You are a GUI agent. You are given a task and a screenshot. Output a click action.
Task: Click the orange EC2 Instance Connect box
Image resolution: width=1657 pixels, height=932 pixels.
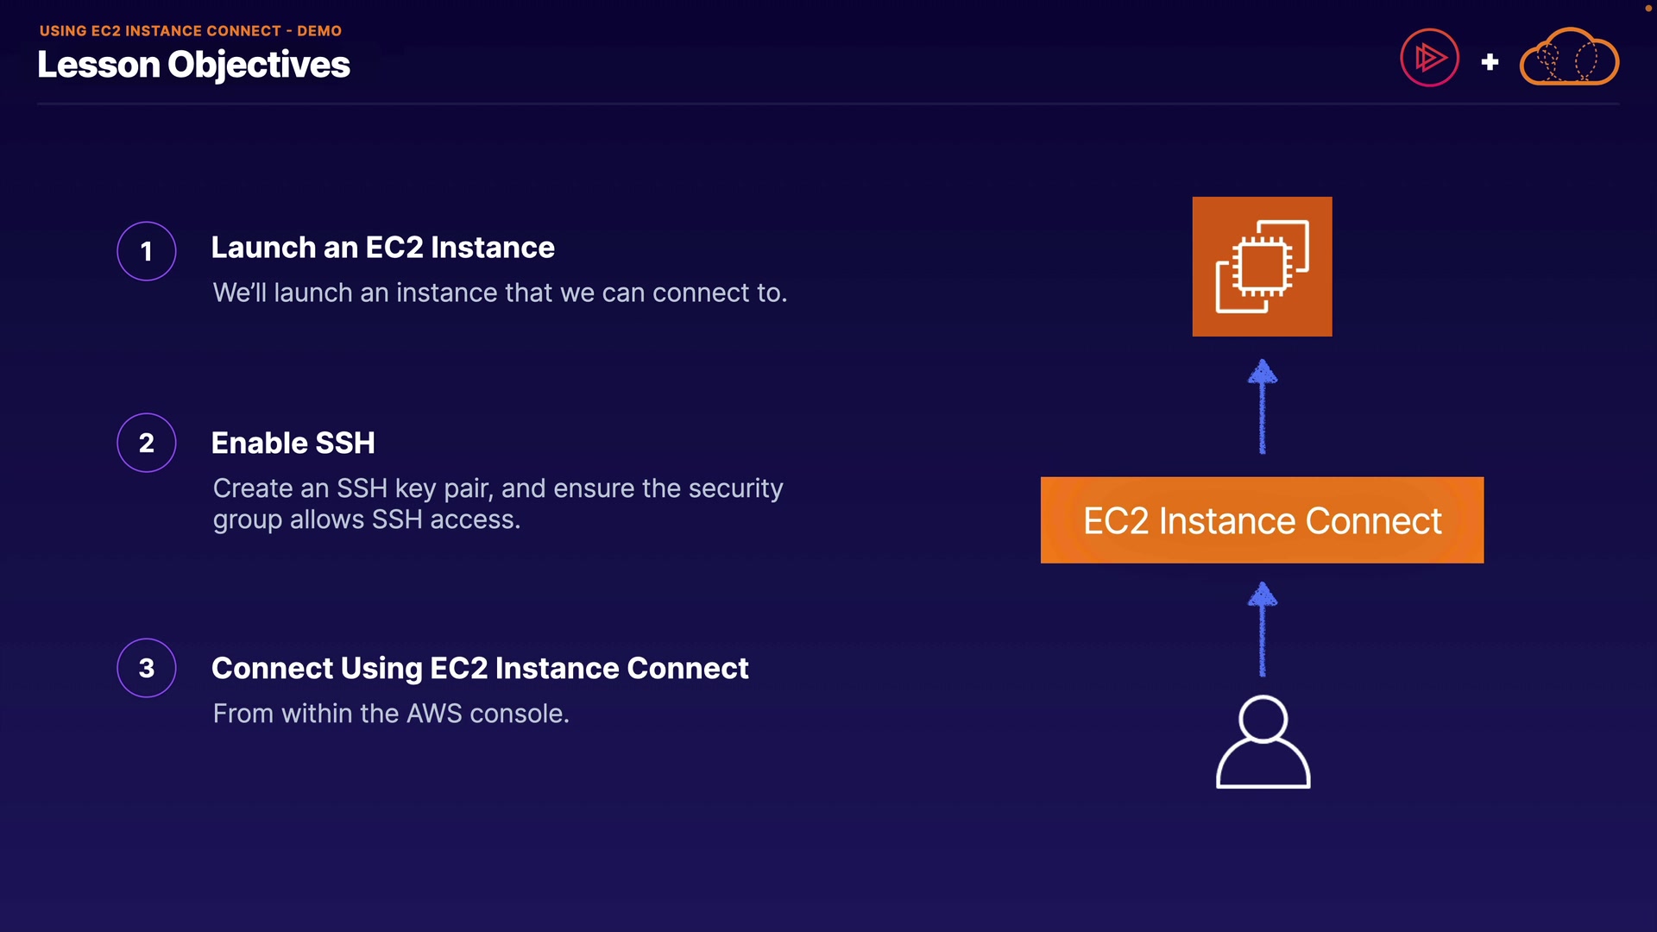1262,520
